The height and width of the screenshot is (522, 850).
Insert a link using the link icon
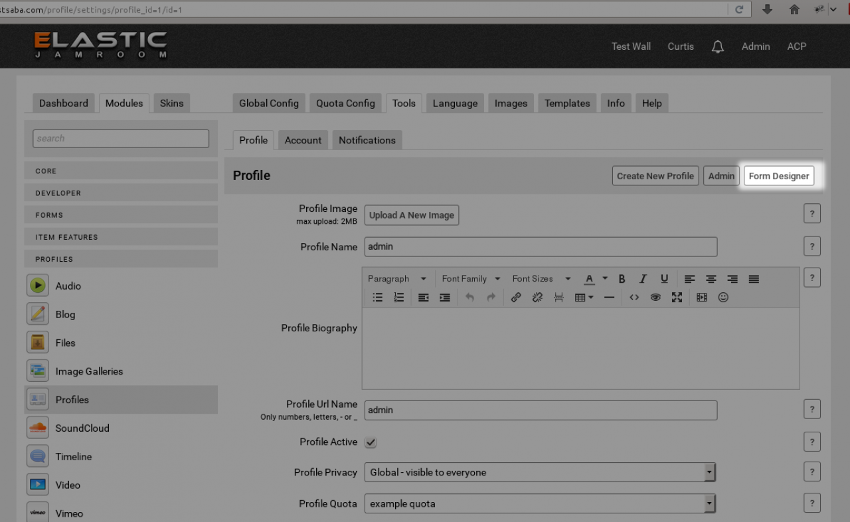516,298
